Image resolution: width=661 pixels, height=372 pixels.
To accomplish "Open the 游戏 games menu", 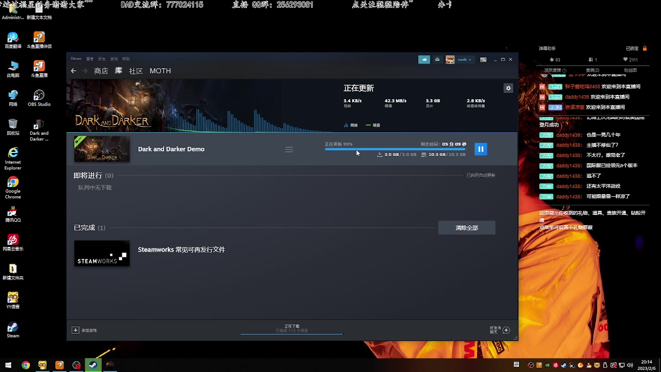I will point(114,59).
